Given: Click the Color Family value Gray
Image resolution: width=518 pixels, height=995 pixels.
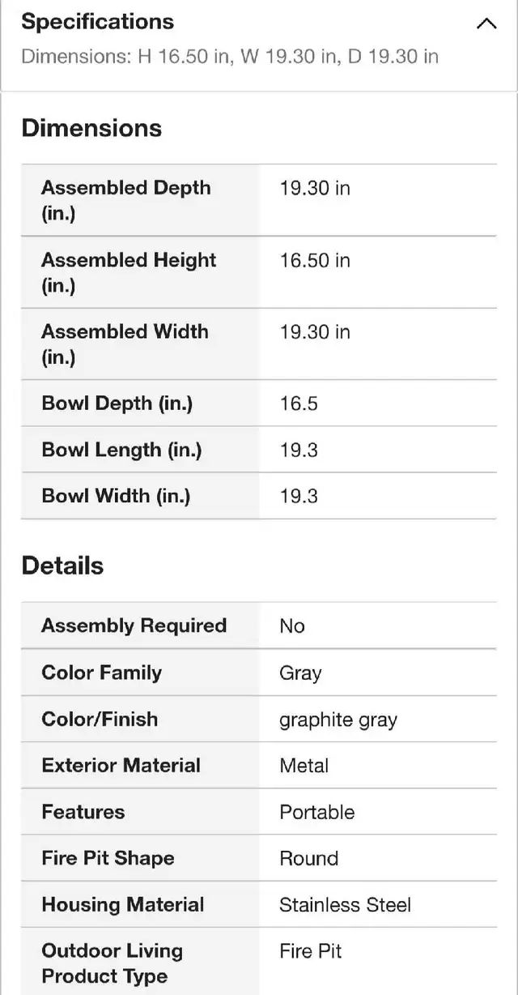Looking at the screenshot, I should point(300,673).
